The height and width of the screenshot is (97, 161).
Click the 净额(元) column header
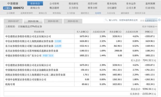pyautogui.click(x=149, y=32)
